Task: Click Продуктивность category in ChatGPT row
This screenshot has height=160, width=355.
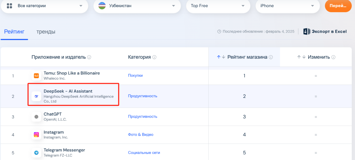Action: 143,117
